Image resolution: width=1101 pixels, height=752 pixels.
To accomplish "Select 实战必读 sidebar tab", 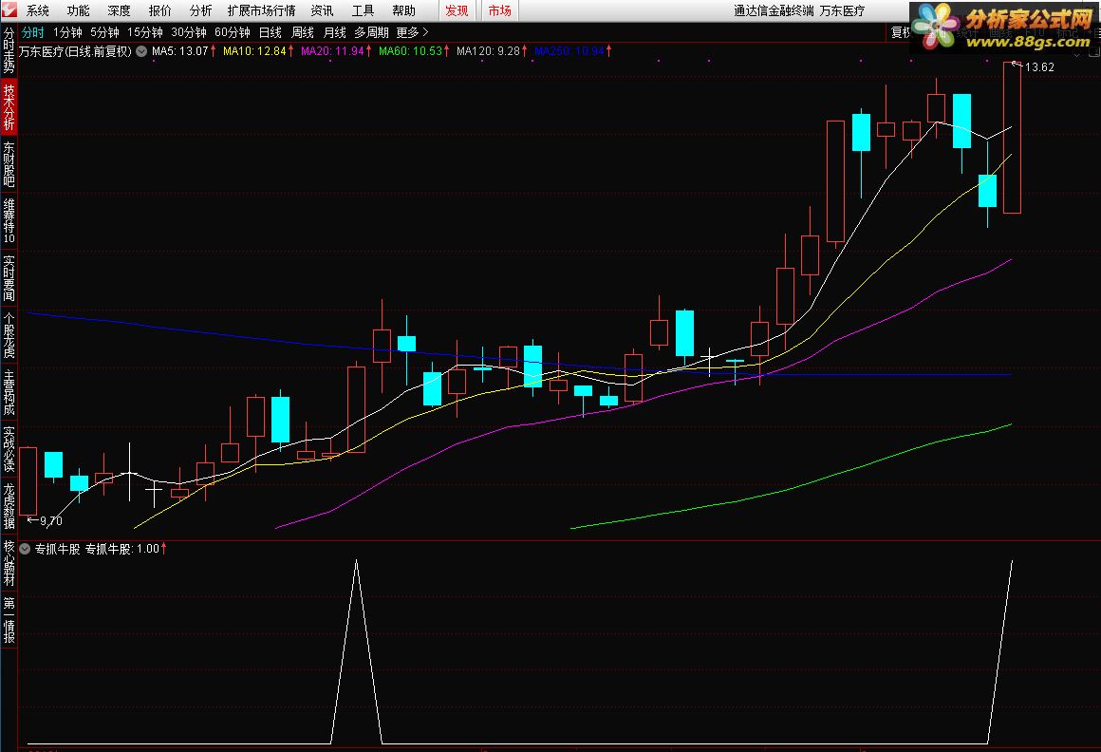I will [x=9, y=449].
